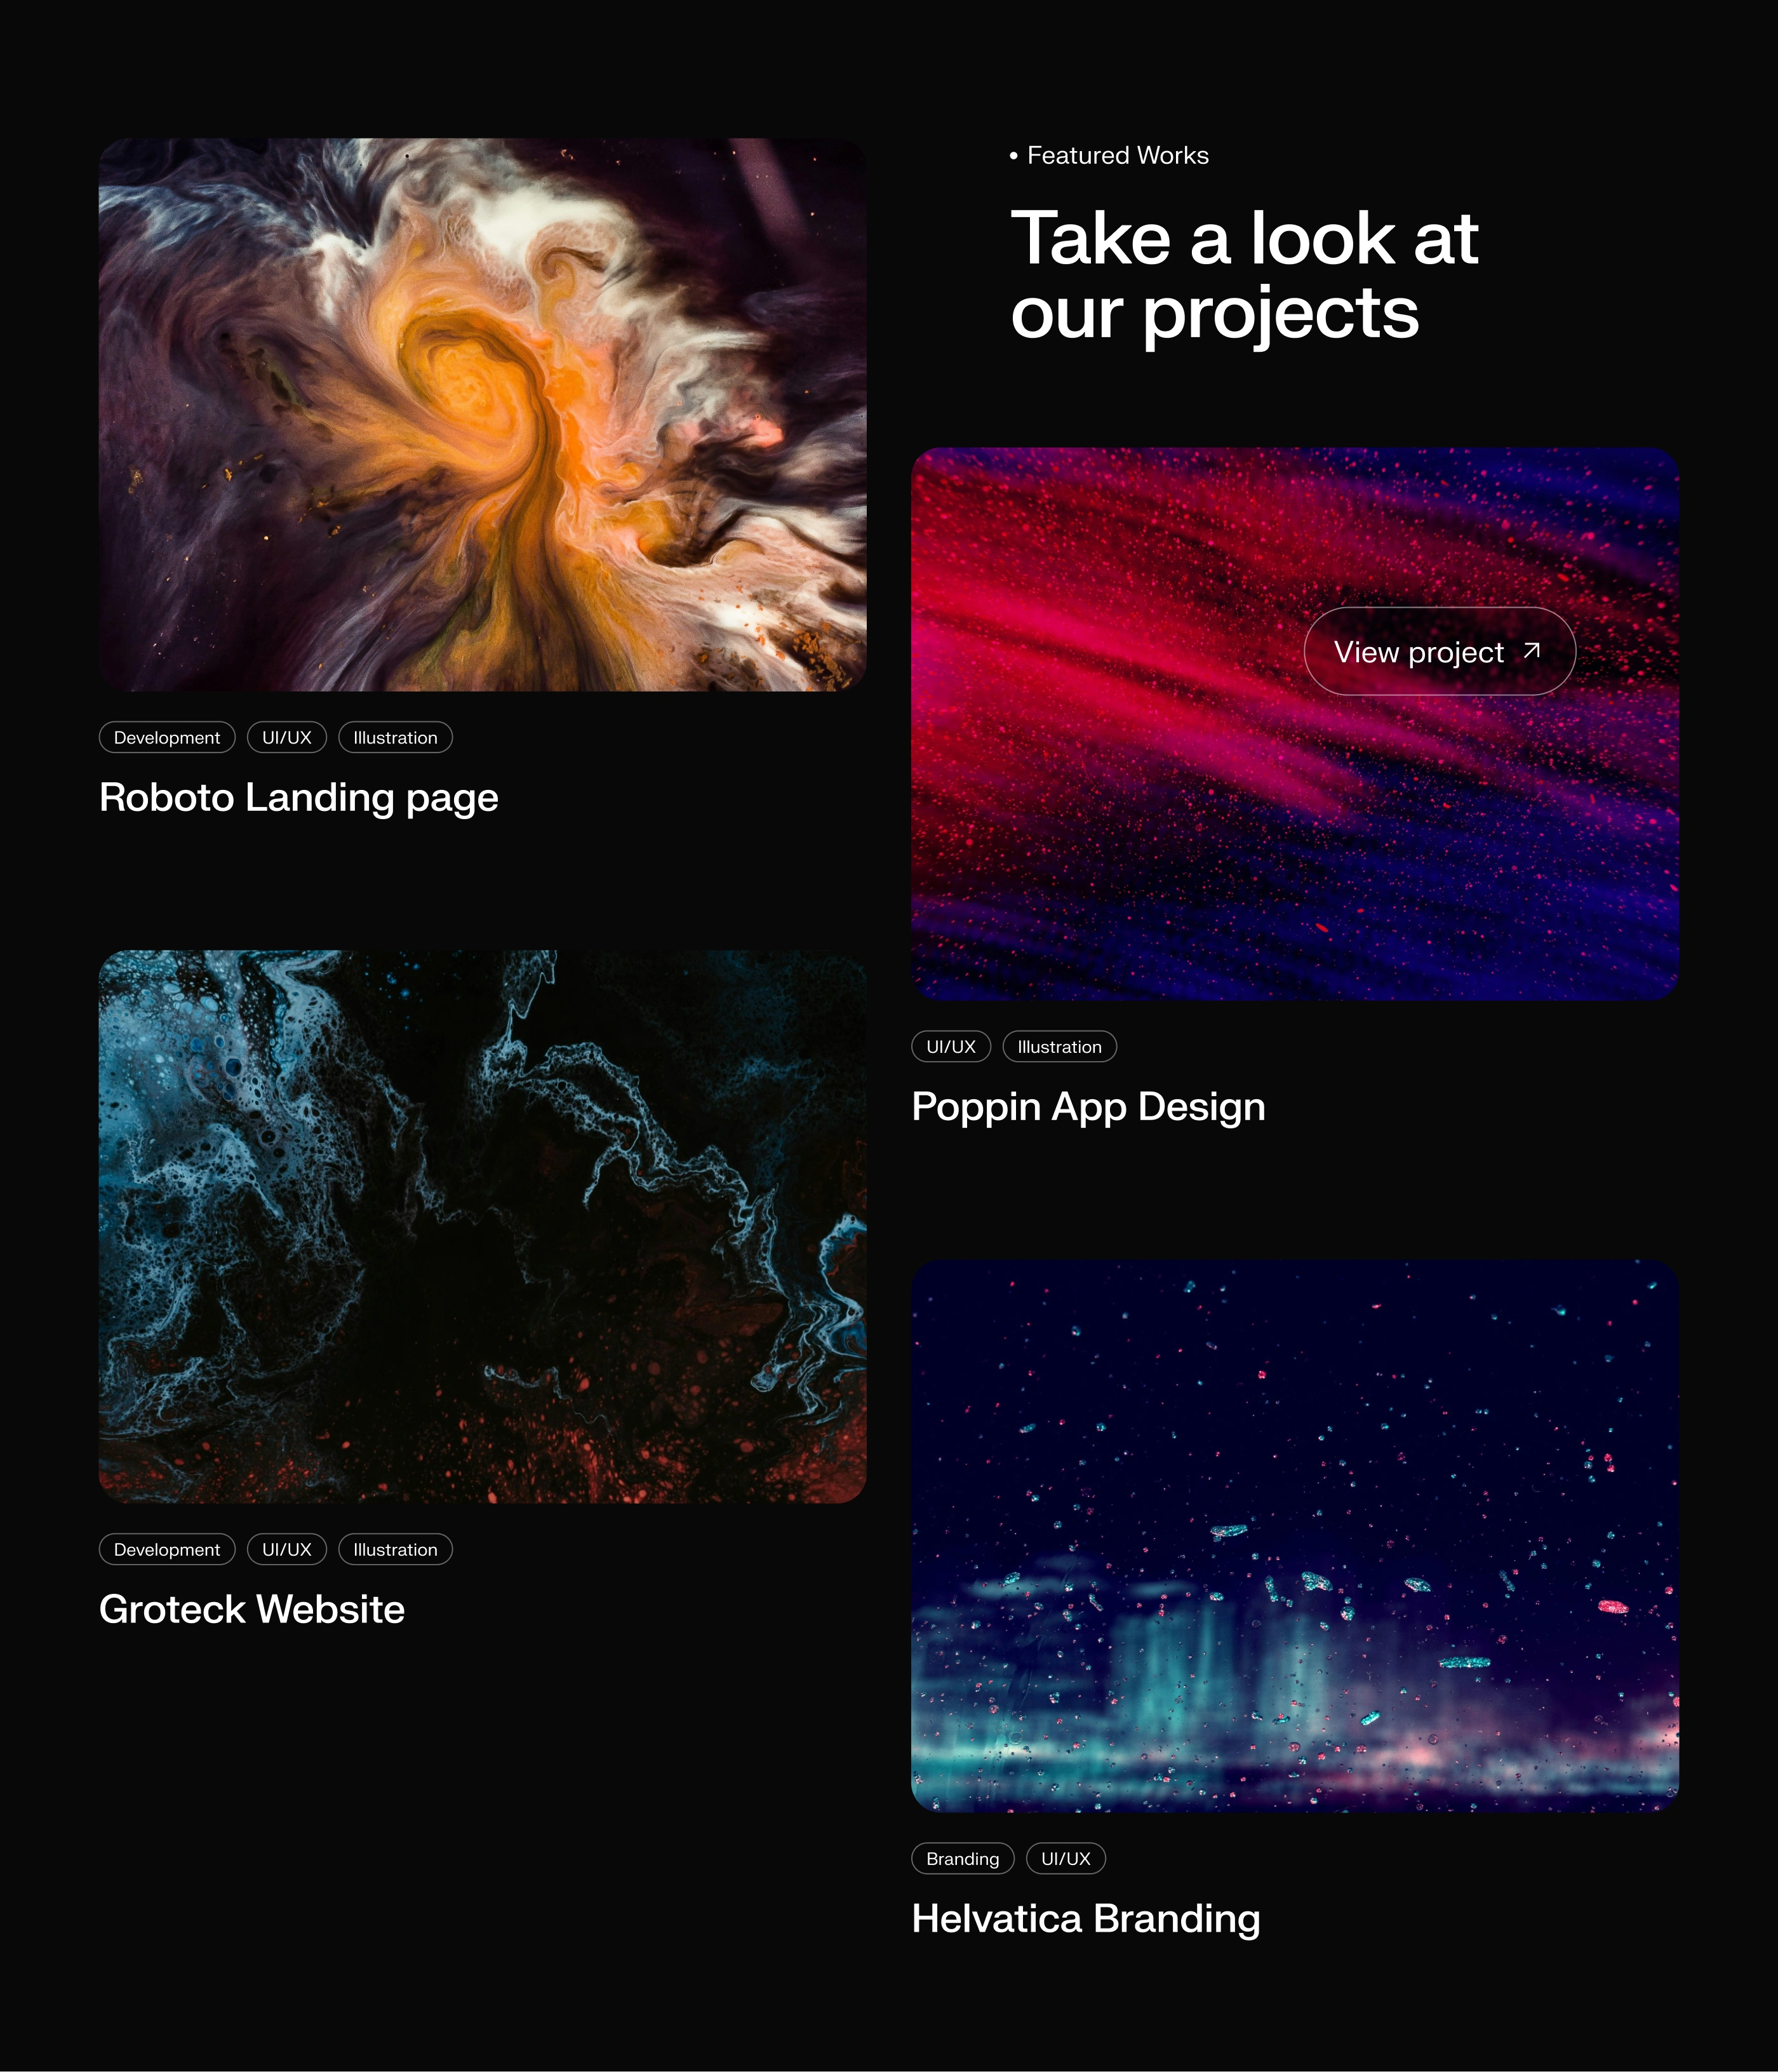Select Branding tag above Helvatica Branding

(962, 1858)
